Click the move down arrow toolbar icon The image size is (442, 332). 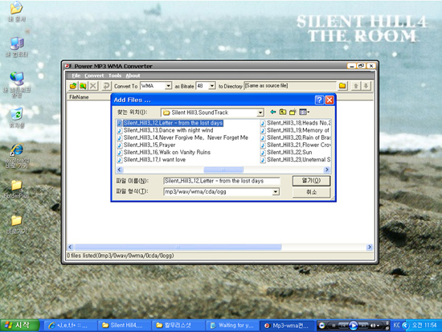pyautogui.click(x=366, y=86)
